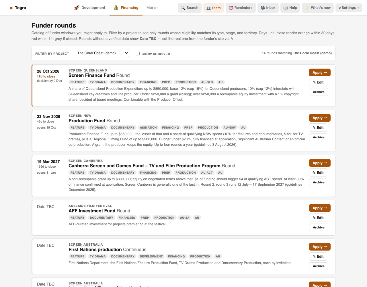Apply to Screen Finance Fund round
This screenshot has height=287, width=367.
pyautogui.click(x=320, y=73)
